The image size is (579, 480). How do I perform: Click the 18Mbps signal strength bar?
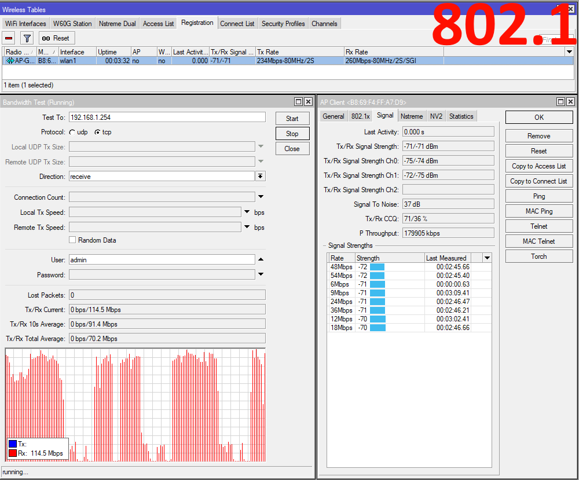point(378,328)
